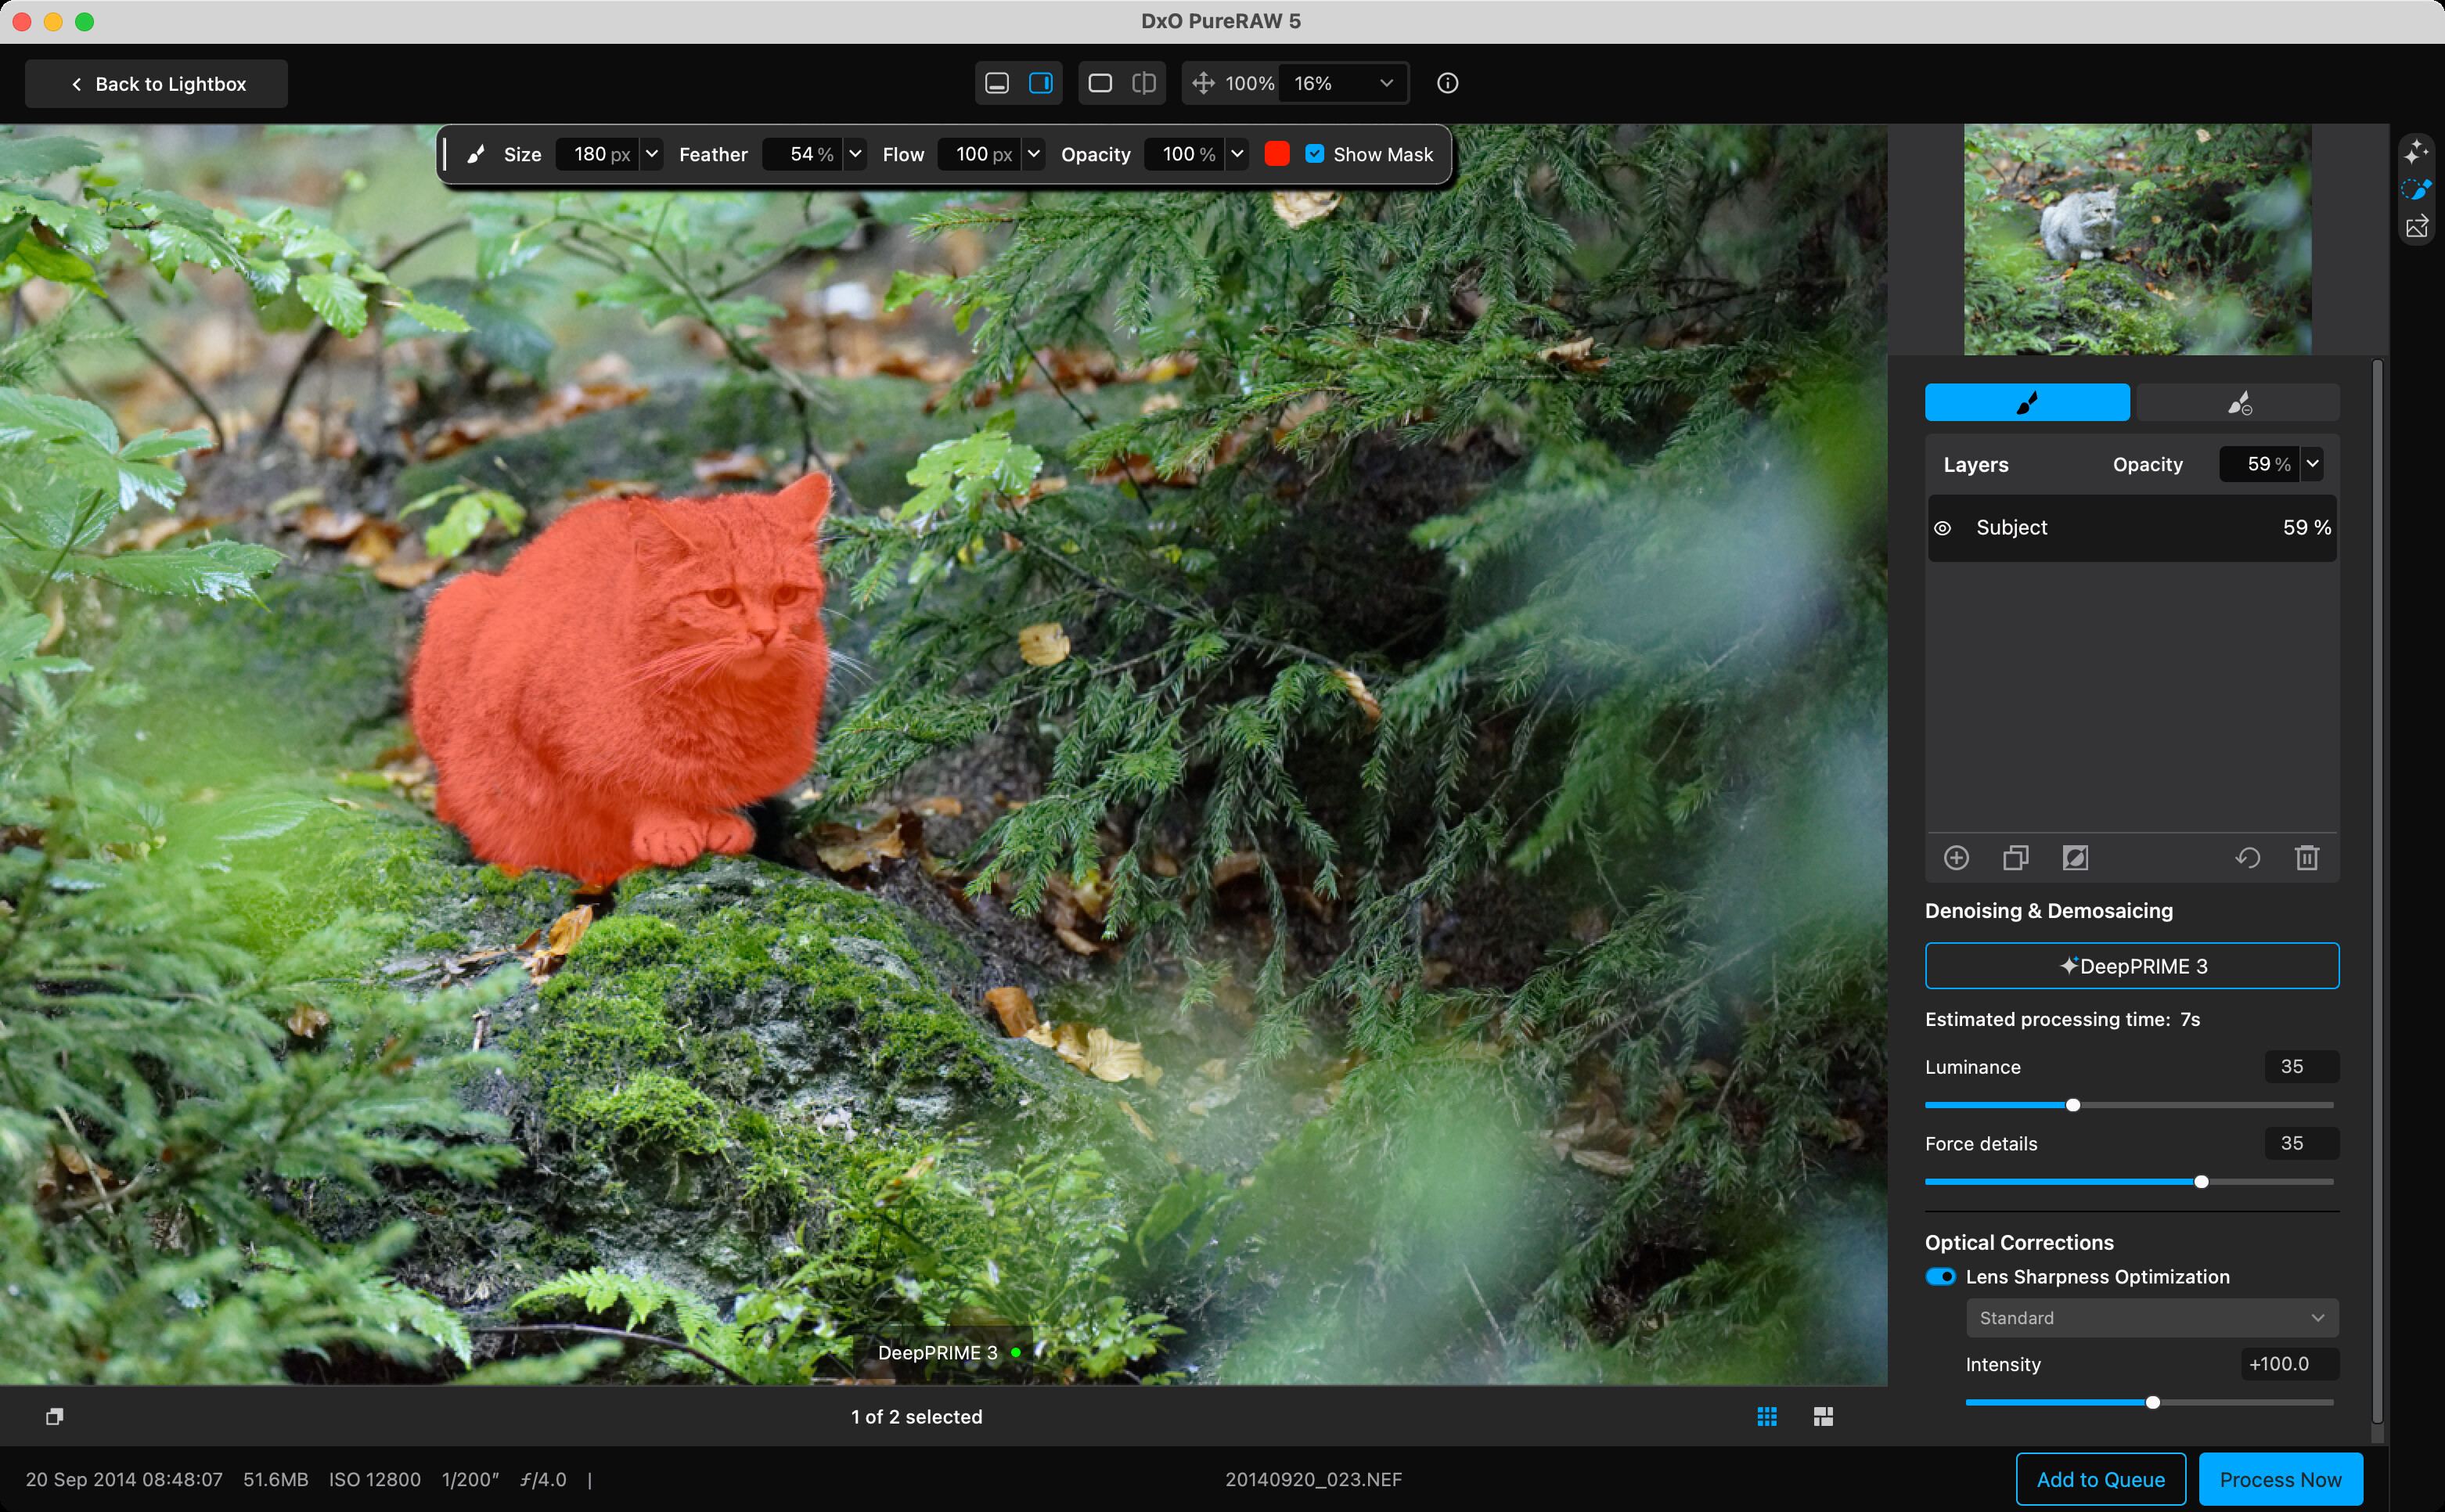Duplicate the layer with copy icon
This screenshot has width=2445, height=1512.
pyautogui.click(x=2016, y=858)
